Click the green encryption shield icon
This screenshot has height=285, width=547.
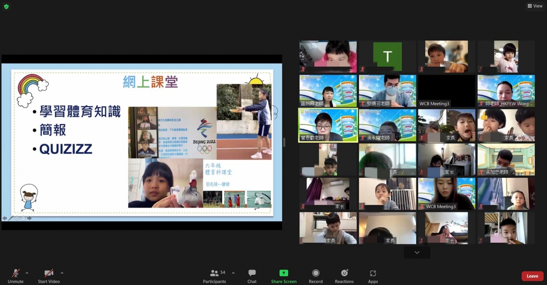6,6
